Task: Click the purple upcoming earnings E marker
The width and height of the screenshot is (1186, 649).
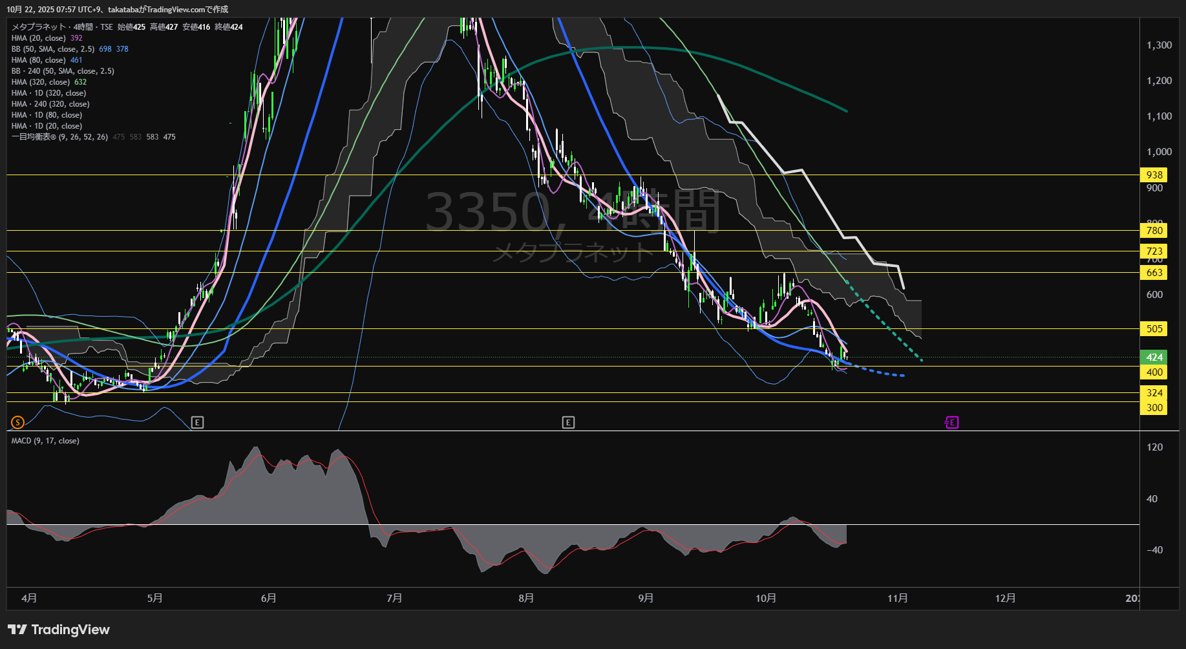Action: click(951, 423)
